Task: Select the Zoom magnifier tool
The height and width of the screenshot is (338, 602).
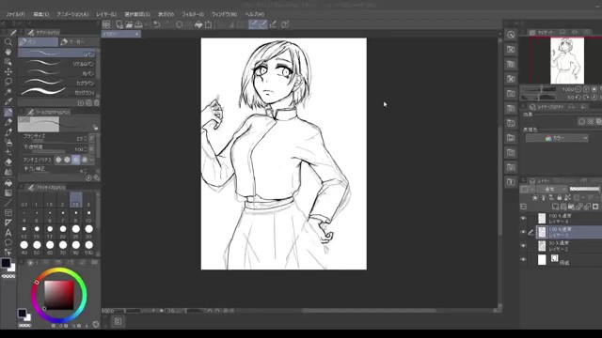Action: click(x=8, y=41)
